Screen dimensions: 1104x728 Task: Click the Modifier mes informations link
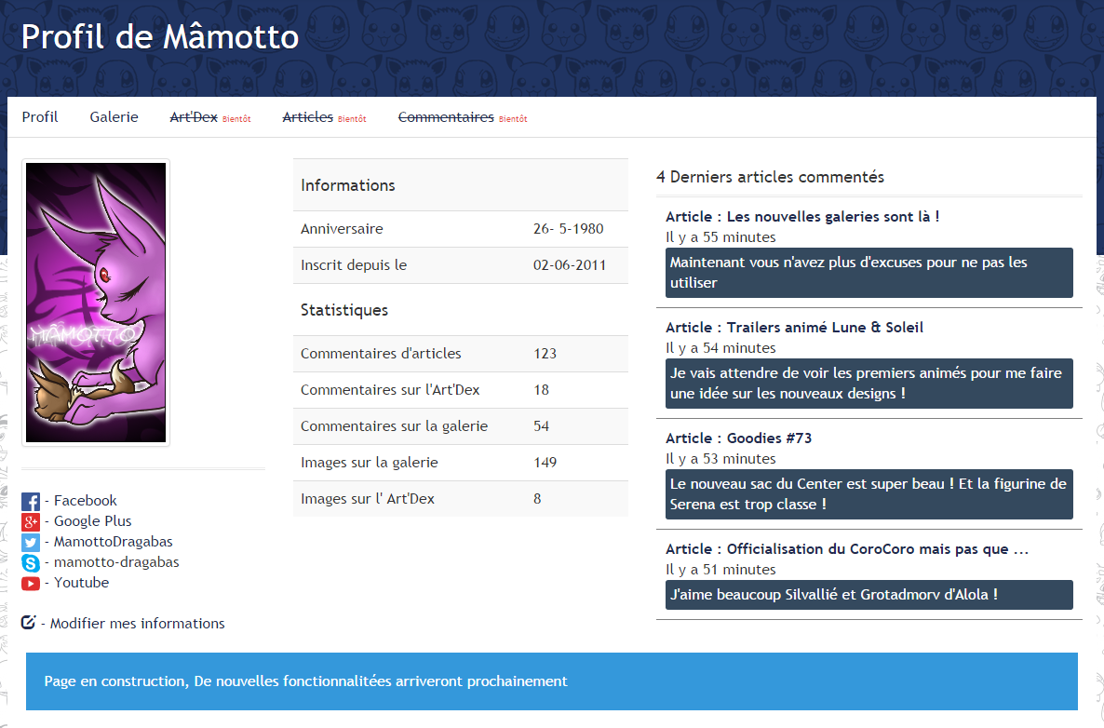tap(137, 624)
